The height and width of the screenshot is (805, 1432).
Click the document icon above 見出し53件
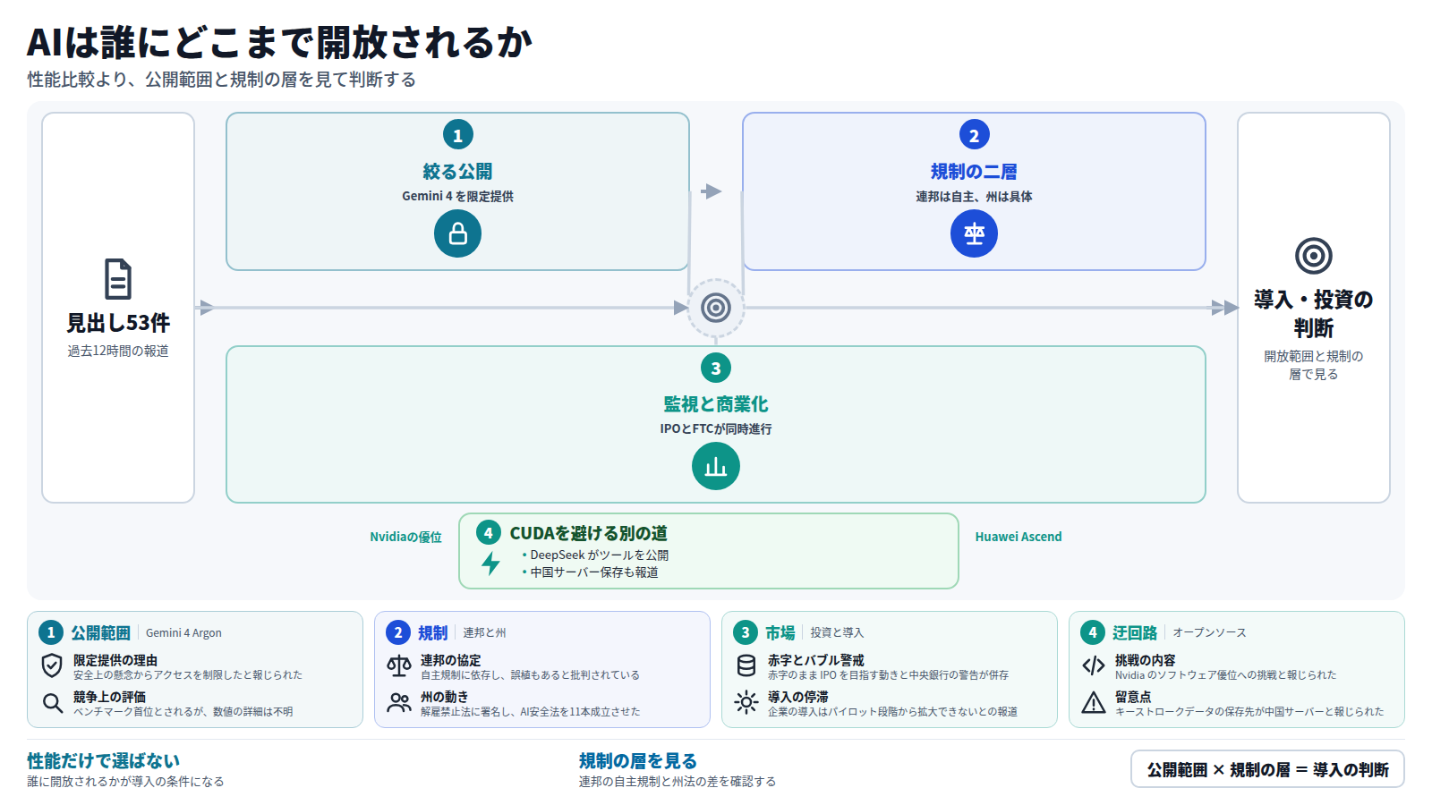(x=118, y=279)
